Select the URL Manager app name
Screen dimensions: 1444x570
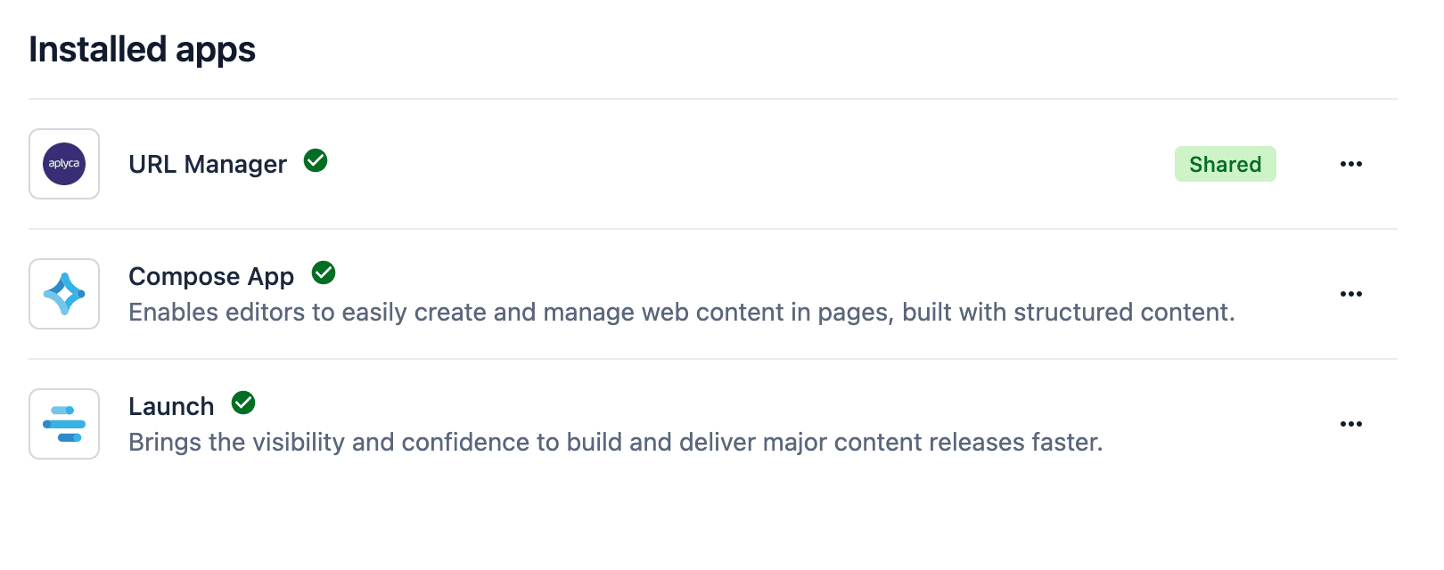tap(208, 165)
